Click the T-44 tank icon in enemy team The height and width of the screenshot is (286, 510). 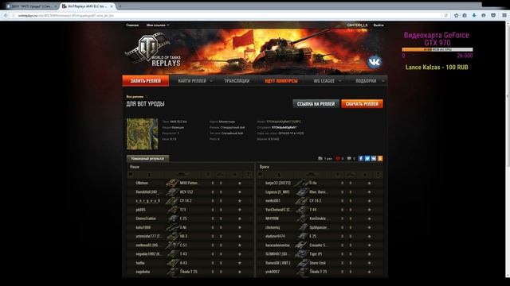tap(302, 210)
